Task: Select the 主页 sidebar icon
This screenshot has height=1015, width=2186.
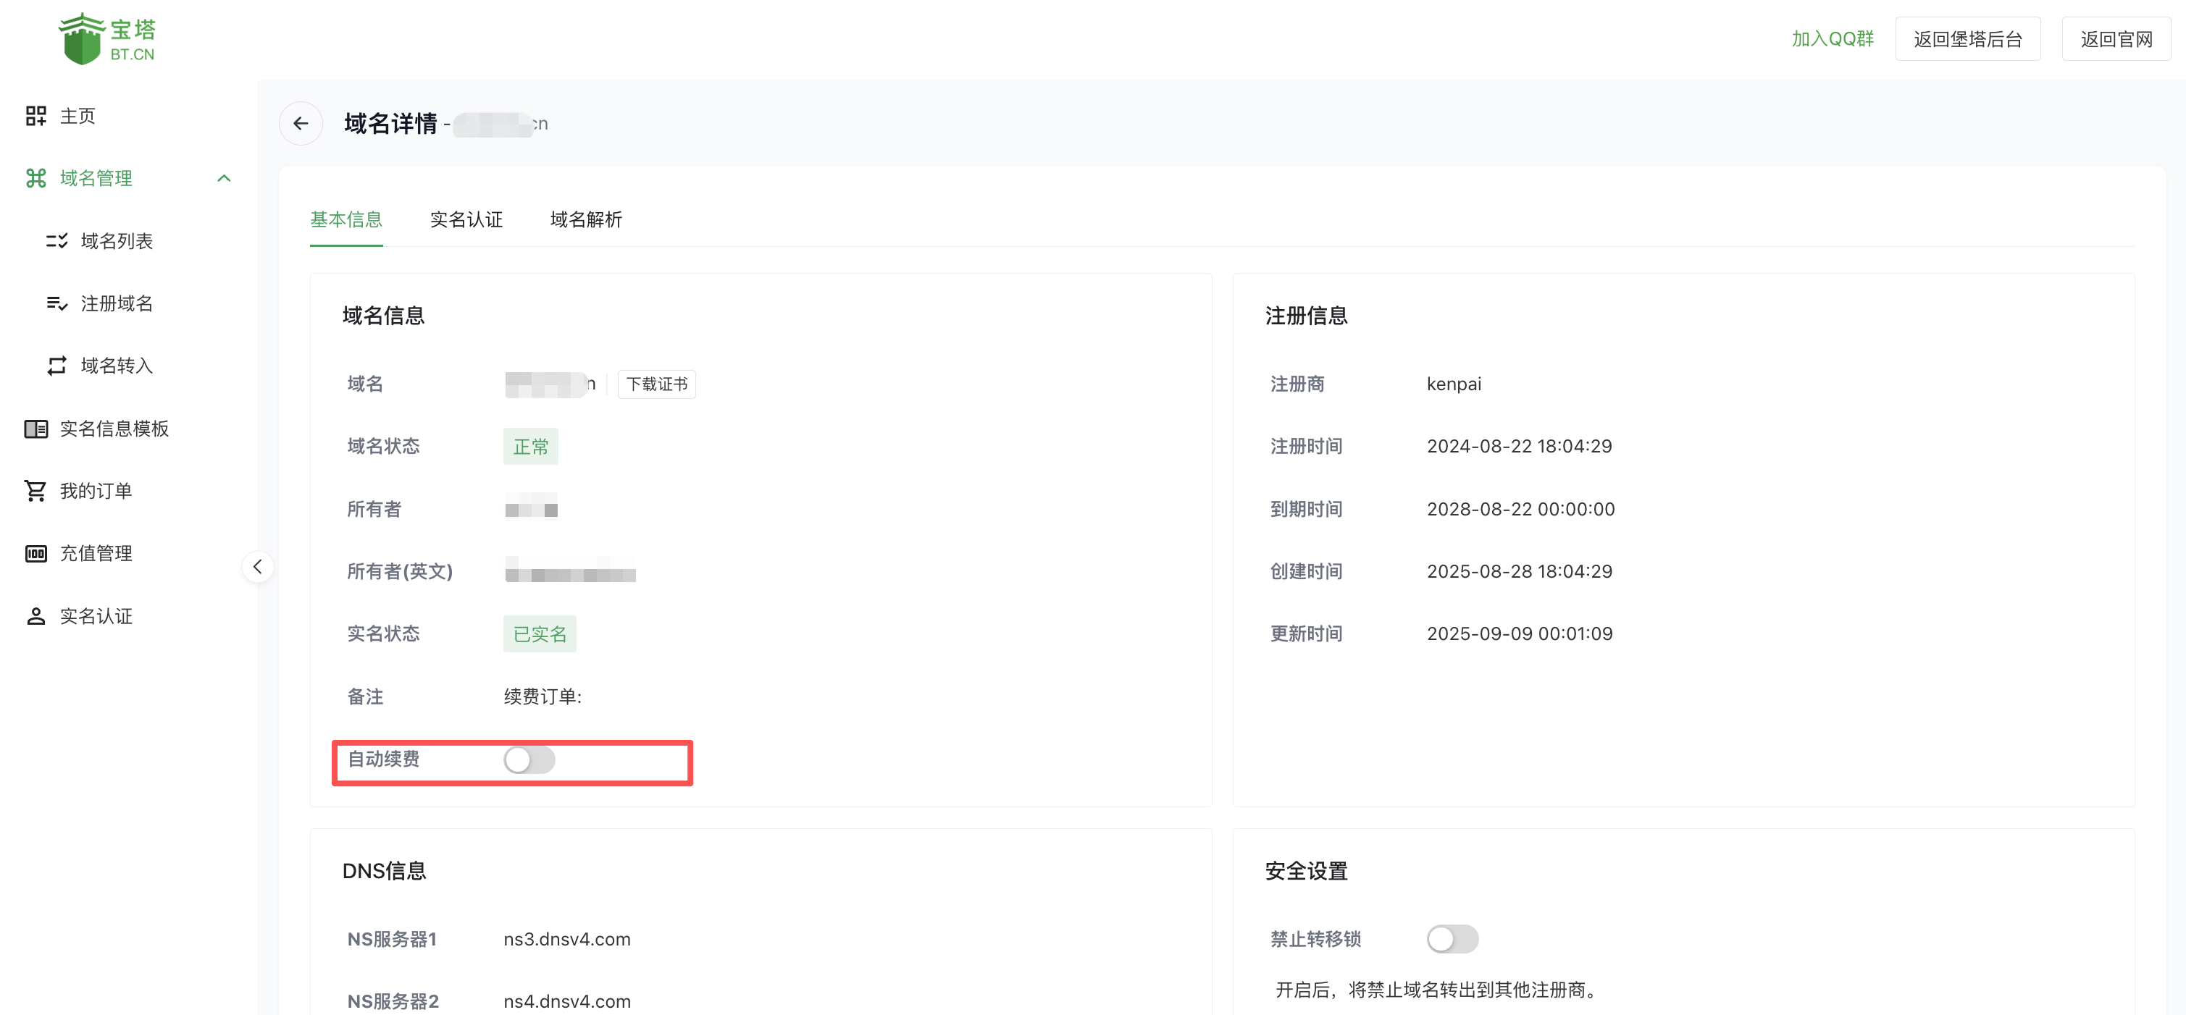Action: (x=76, y=115)
